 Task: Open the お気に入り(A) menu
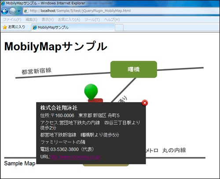click(x=69, y=19)
